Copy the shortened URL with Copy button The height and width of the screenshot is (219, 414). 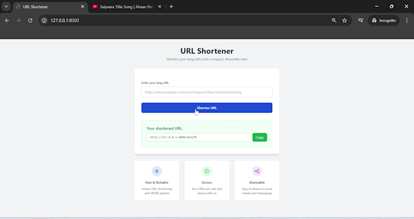point(259,137)
